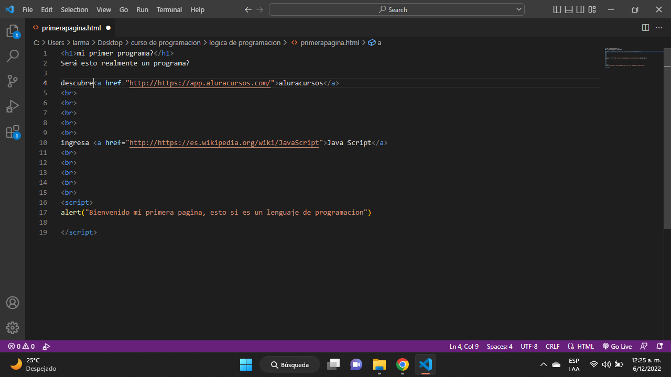Toggle the Primary Side Bar layout button

pos(557,9)
